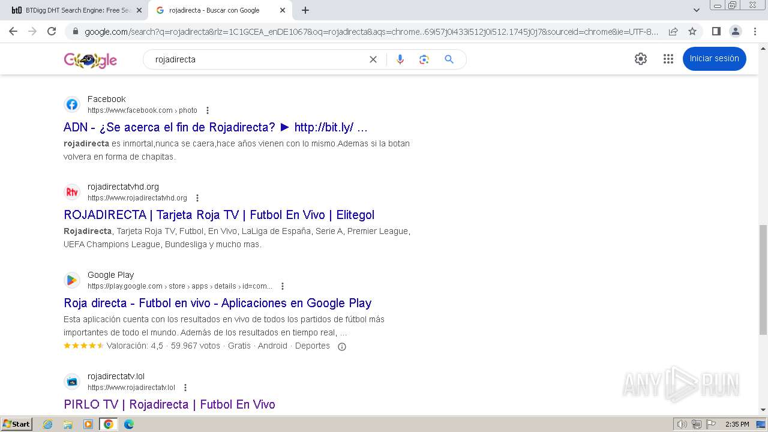
Task: Click the https://www.rojadirectatvhd.org URL text
Action: [x=137, y=198]
